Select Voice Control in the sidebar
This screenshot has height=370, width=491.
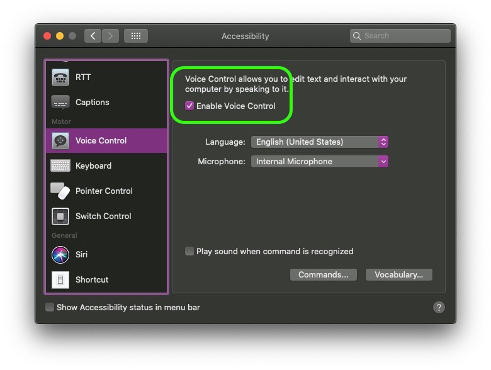coord(106,141)
